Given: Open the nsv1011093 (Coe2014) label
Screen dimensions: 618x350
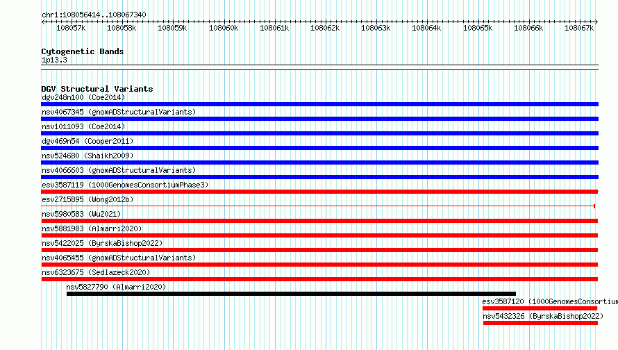Looking at the screenshot, I should point(83,126).
